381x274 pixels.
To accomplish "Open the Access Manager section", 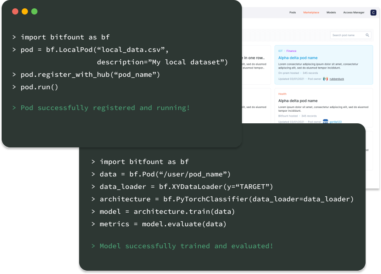I will tap(354, 13).
